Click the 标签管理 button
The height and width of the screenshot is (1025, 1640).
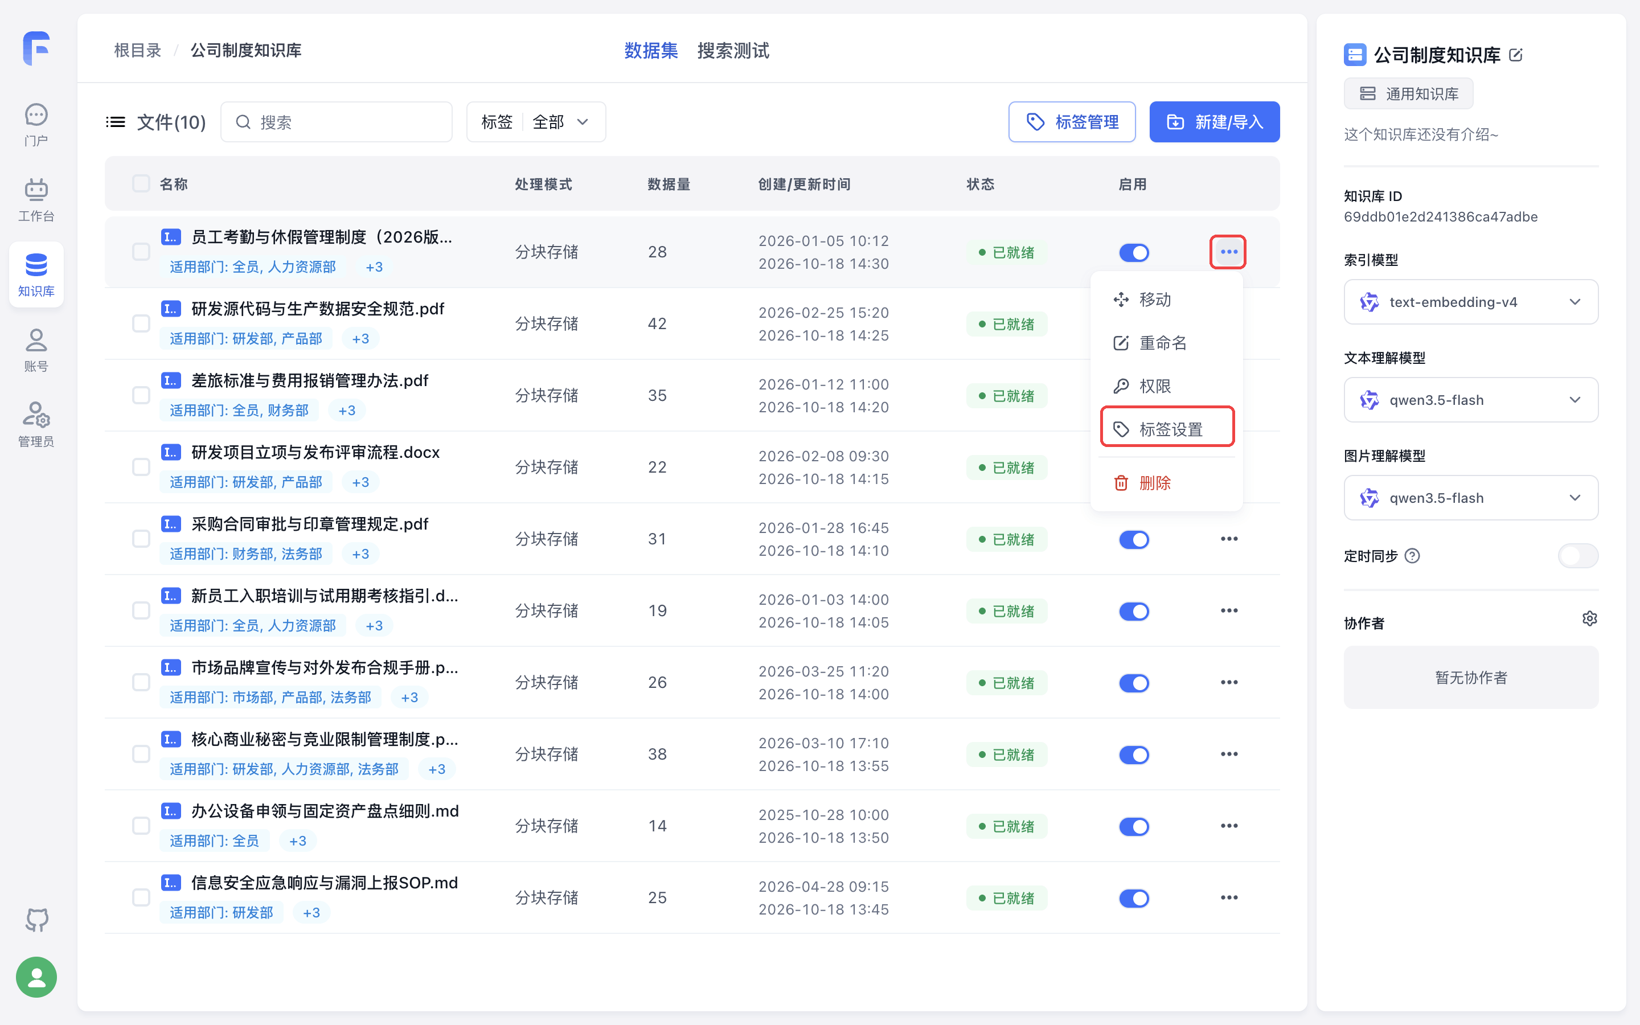(1072, 122)
